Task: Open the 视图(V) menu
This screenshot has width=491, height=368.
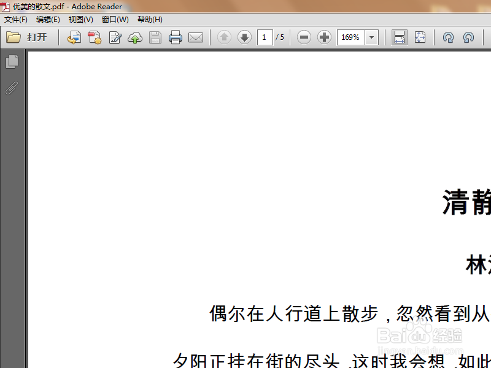Action: [81, 20]
